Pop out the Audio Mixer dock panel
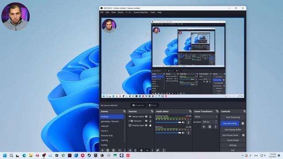The width and height of the screenshot is (283, 159). [190, 111]
